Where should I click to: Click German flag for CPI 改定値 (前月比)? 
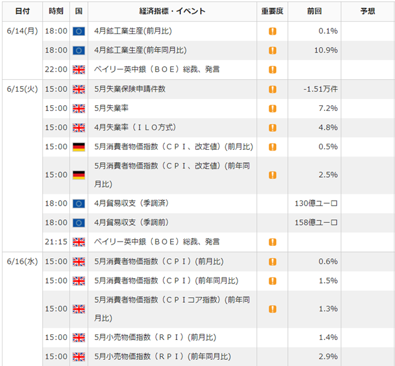[x=79, y=147]
